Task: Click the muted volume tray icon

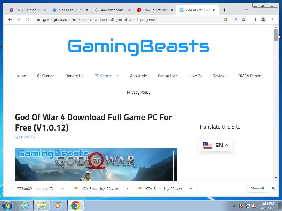Action: click(254, 206)
